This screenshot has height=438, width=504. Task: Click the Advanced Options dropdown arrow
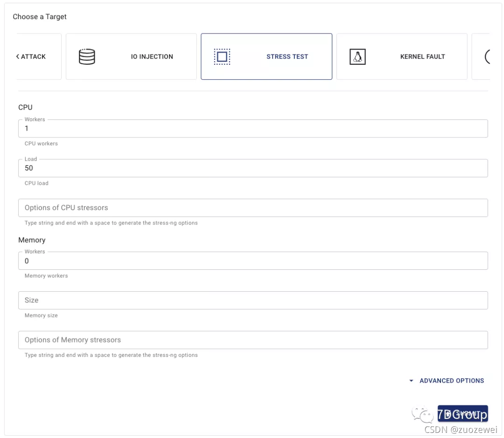(411, 381)
